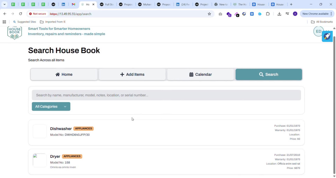Screen dimensions: 336x178
Task: Open the rocket floating widget icon
Action: tap(327, 36)
